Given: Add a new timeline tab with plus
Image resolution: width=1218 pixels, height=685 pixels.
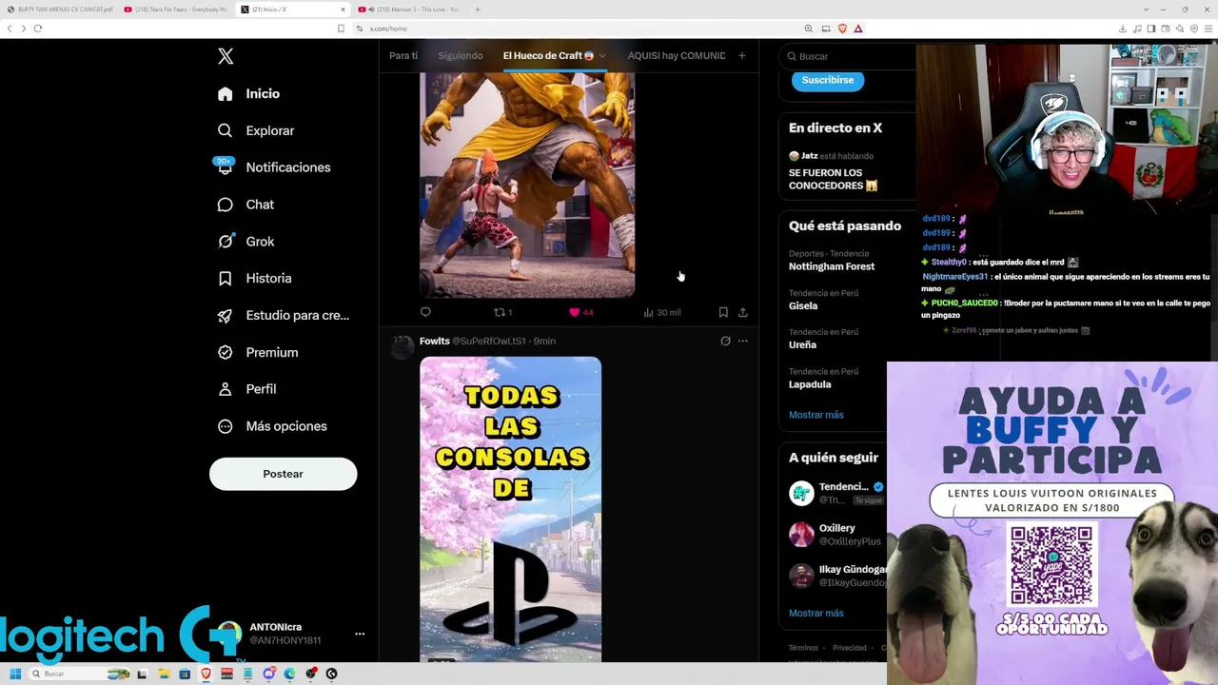Looking at the screenshot, I should coord(742,55).
